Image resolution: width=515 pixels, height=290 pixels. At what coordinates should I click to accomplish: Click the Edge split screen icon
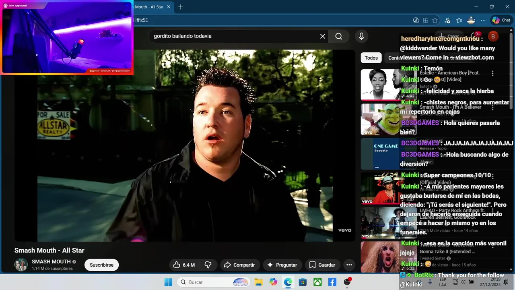(x=426, y=20)
